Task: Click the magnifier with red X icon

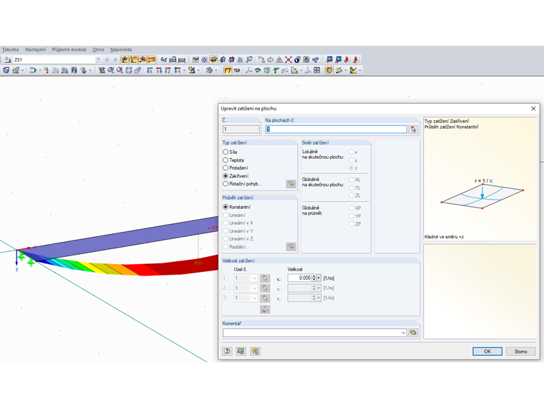Action: [x=120, y=70]
